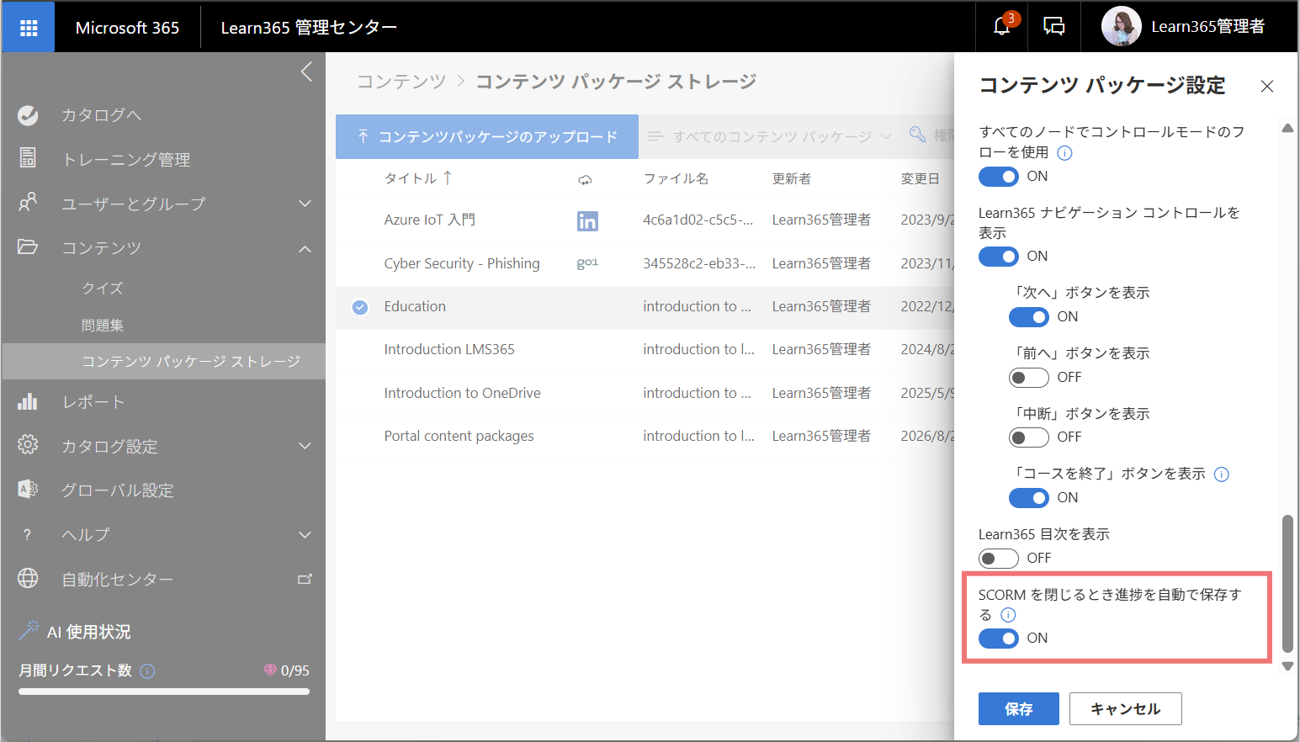The image size is (1300, 742).
Task: Click the トレーニング管理 sidebar icon
Action: pos(28,157)
